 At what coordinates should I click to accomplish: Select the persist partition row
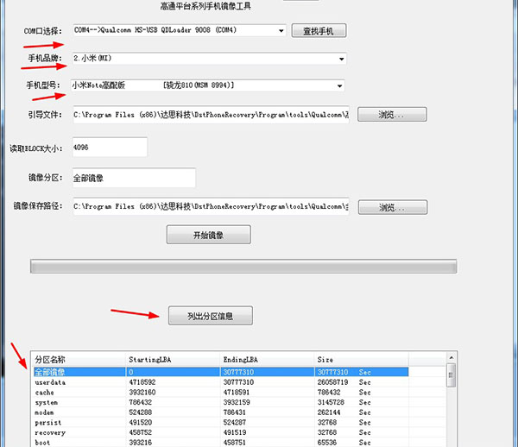(221, 422)
